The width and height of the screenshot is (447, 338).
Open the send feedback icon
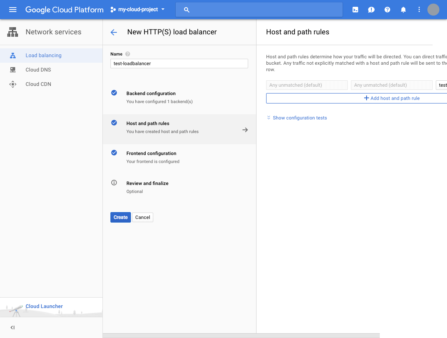(x=371, y=10)
